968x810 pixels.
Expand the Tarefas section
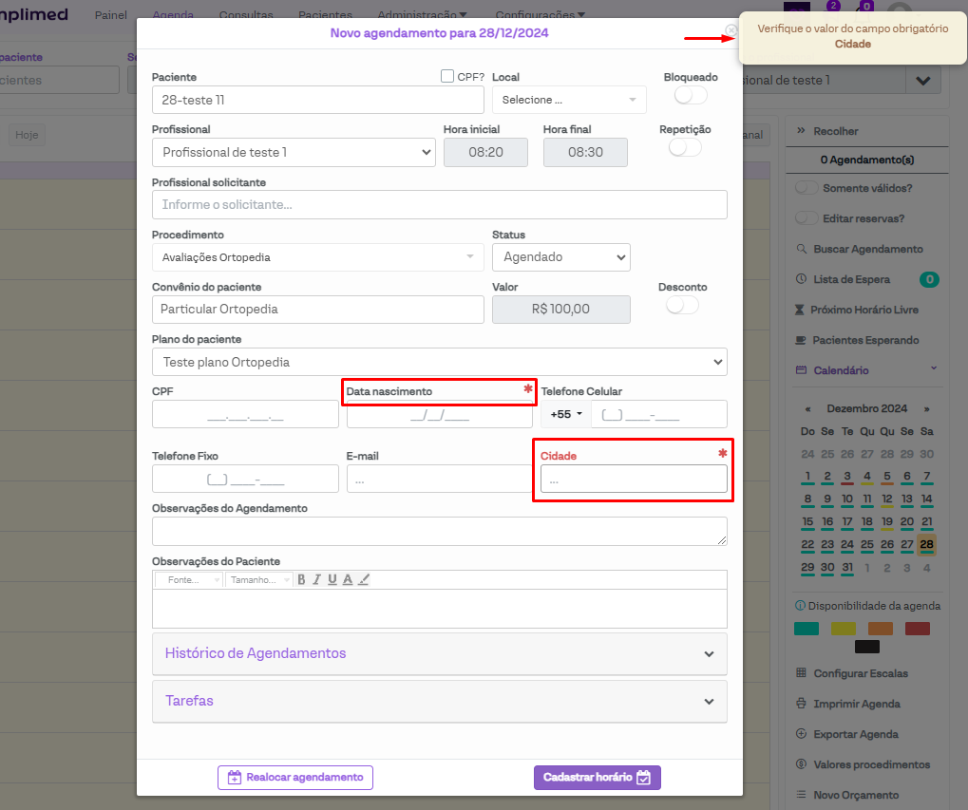(440, 701)
